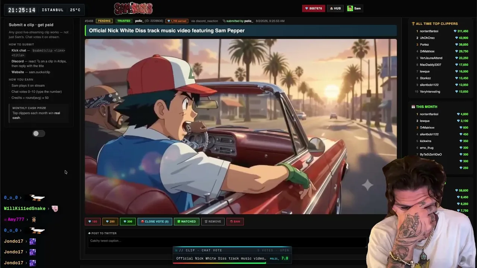Click the Istanbul 25°C weather readout
Viewport: 477px width, 268px height.
coord(61,10)
